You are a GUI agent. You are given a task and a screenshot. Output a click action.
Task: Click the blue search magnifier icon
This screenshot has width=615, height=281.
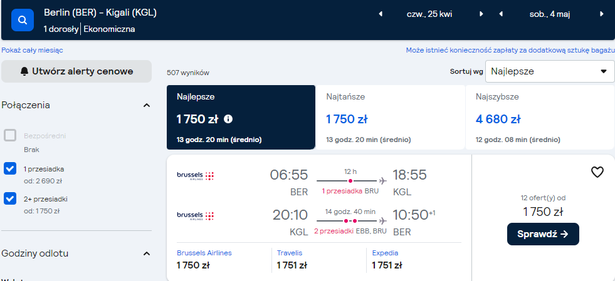[23, 20]
